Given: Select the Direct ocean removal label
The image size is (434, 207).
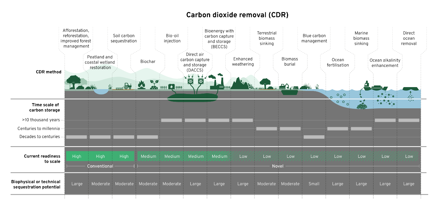Looking at the screenshot, I should (409, 38).
